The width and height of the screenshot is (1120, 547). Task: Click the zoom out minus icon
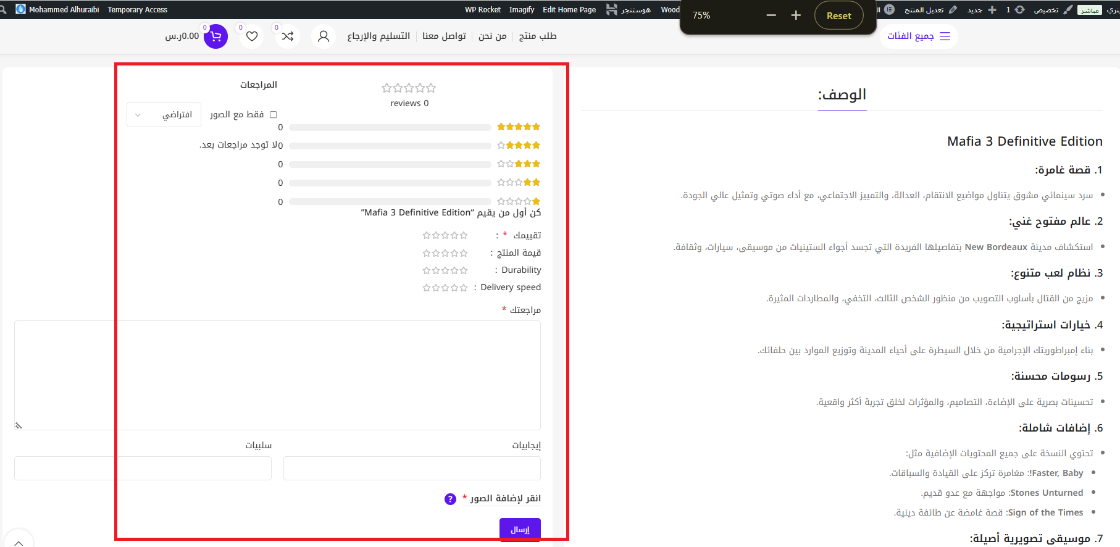(x=771, y=15)
